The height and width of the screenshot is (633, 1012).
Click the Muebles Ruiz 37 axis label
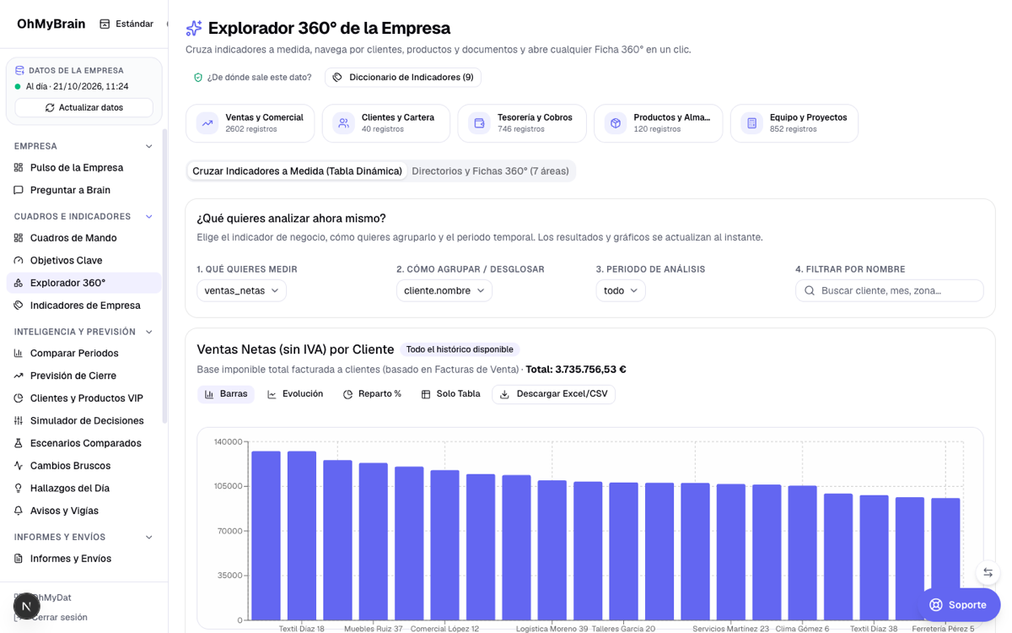click(374, 628)
